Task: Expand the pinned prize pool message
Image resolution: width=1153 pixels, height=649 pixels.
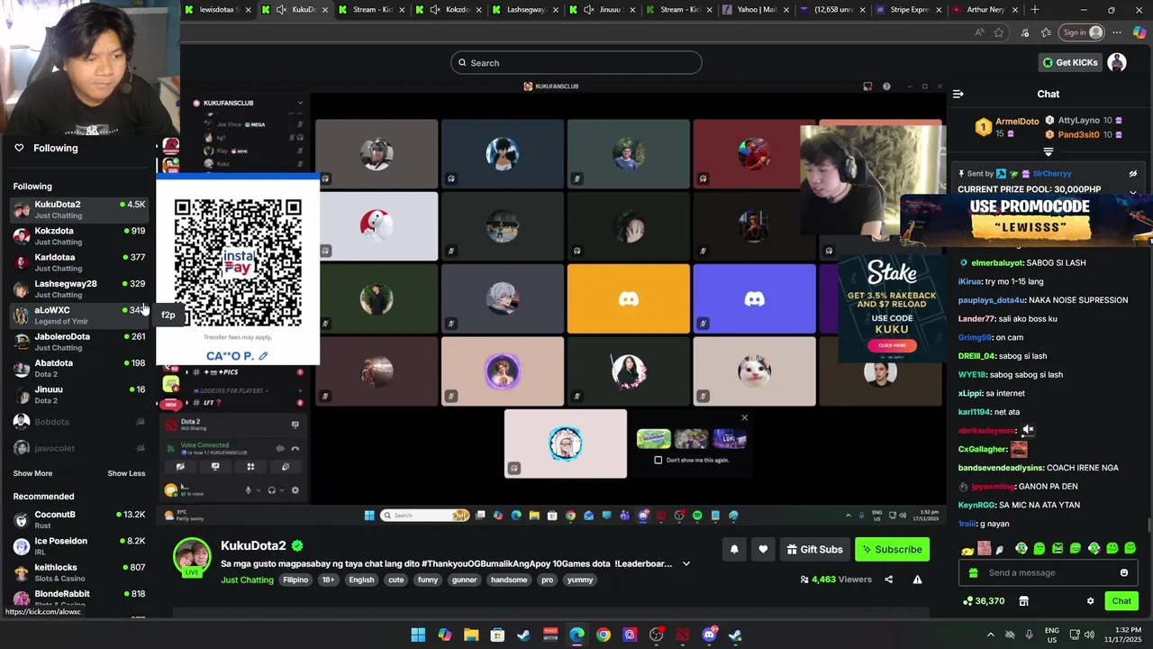Action: [1133, 191]
